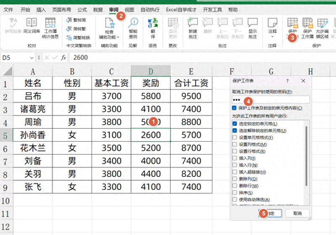Uncheck 选定解除锁定的单元格 option
Viewport: 336px width, 235px height.
point(235,131)
